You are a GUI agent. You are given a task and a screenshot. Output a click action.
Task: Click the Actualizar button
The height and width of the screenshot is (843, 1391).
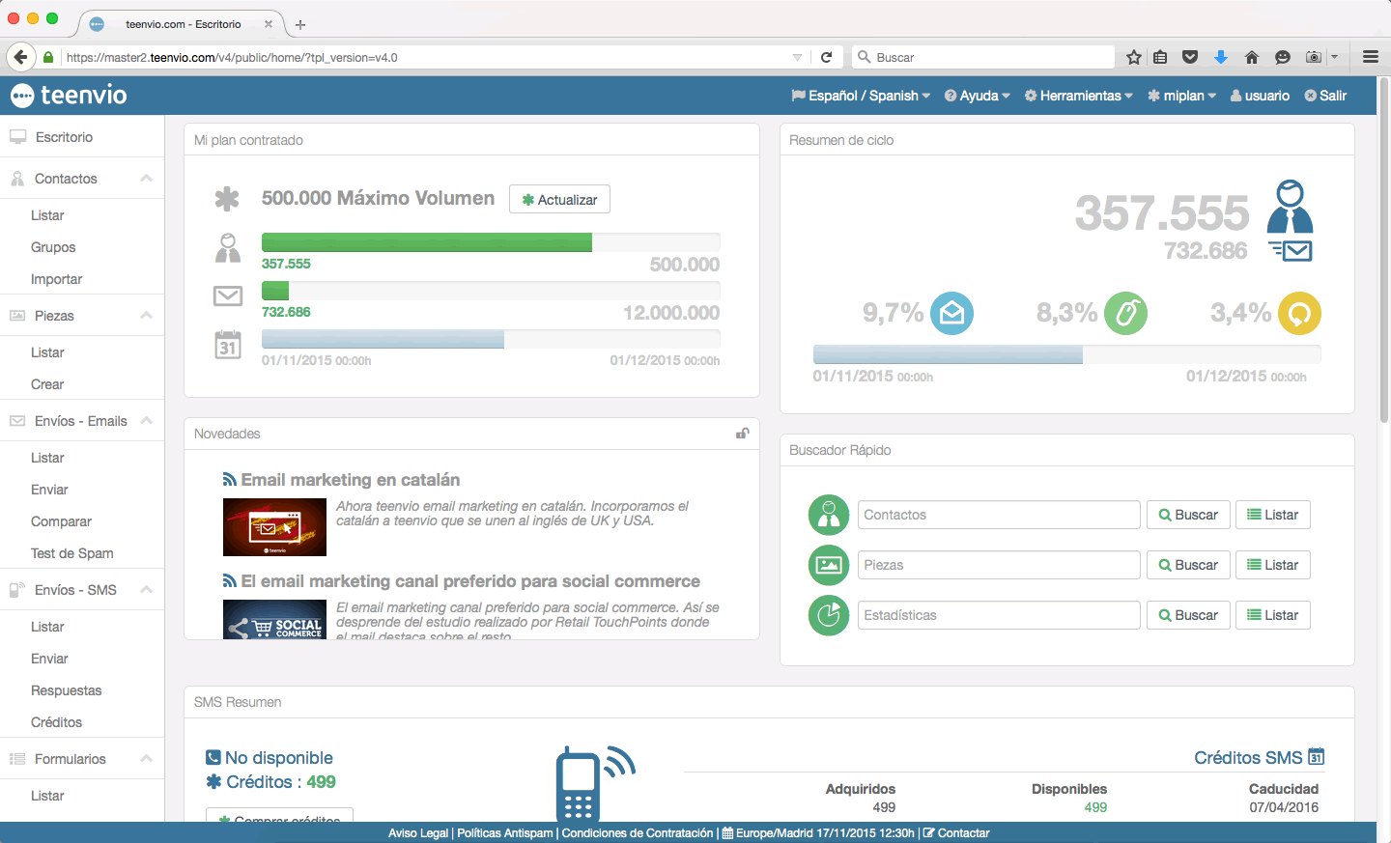pos(559,199)
